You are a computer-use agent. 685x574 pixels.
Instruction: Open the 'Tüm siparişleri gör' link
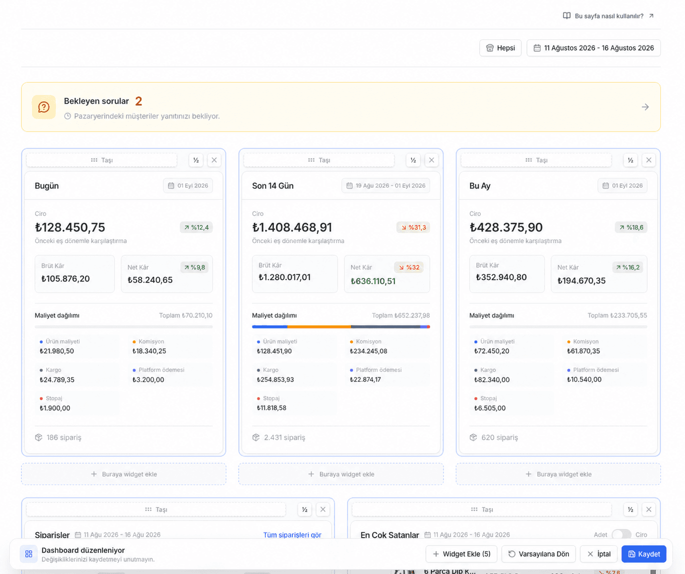click(x=292, y=535)
